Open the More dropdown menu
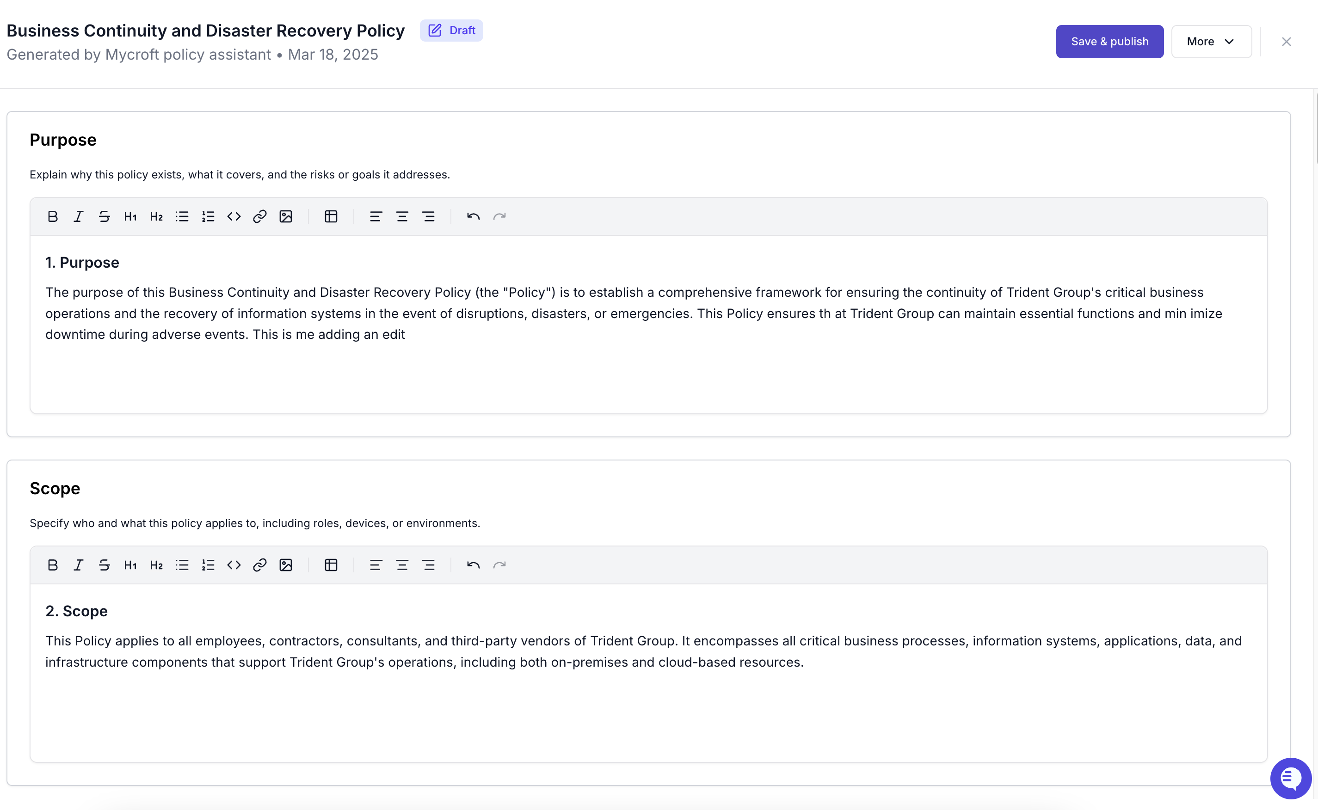 click(1211, 41)
